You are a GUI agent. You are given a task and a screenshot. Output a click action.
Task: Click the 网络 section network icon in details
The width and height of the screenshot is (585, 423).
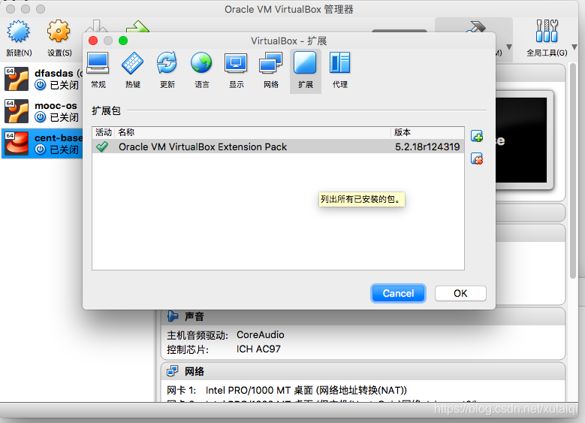coord(173,371)
